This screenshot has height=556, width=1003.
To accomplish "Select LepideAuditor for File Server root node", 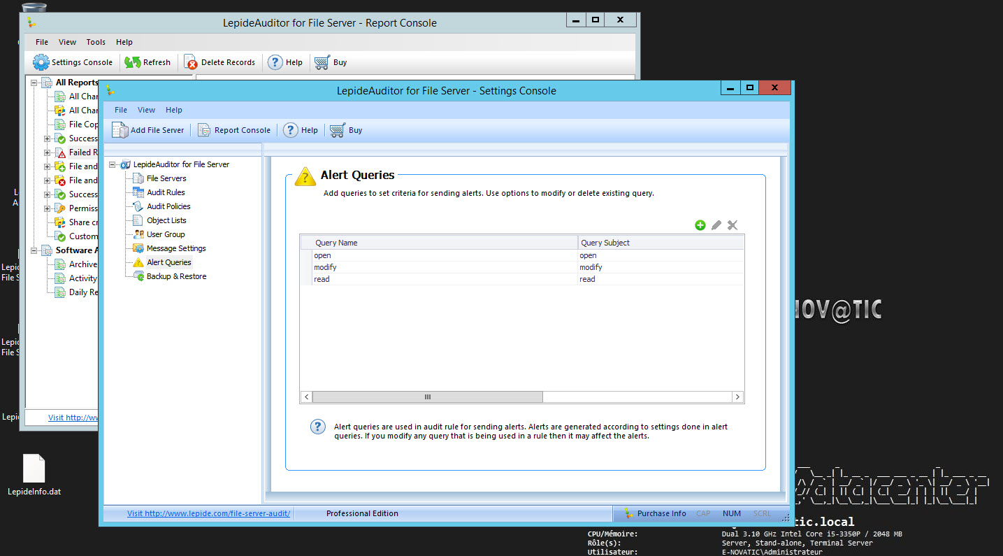I will coord(181,164).
